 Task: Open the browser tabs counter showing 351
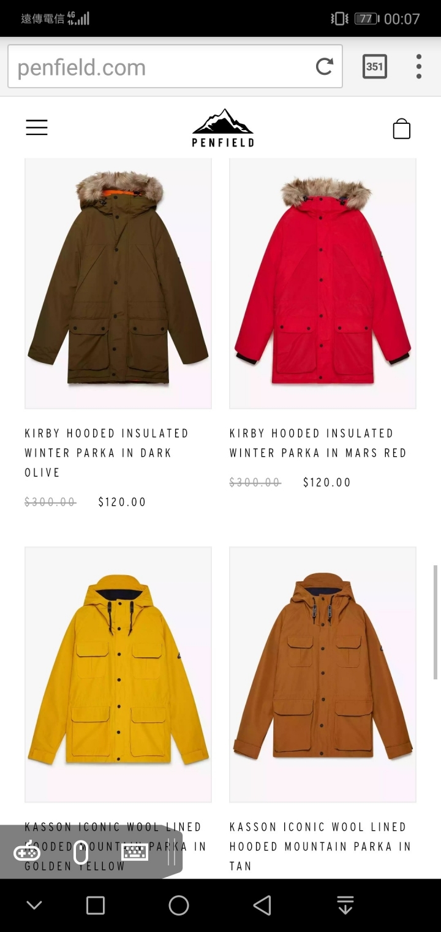pyautogui.click(x=375, y=66)
